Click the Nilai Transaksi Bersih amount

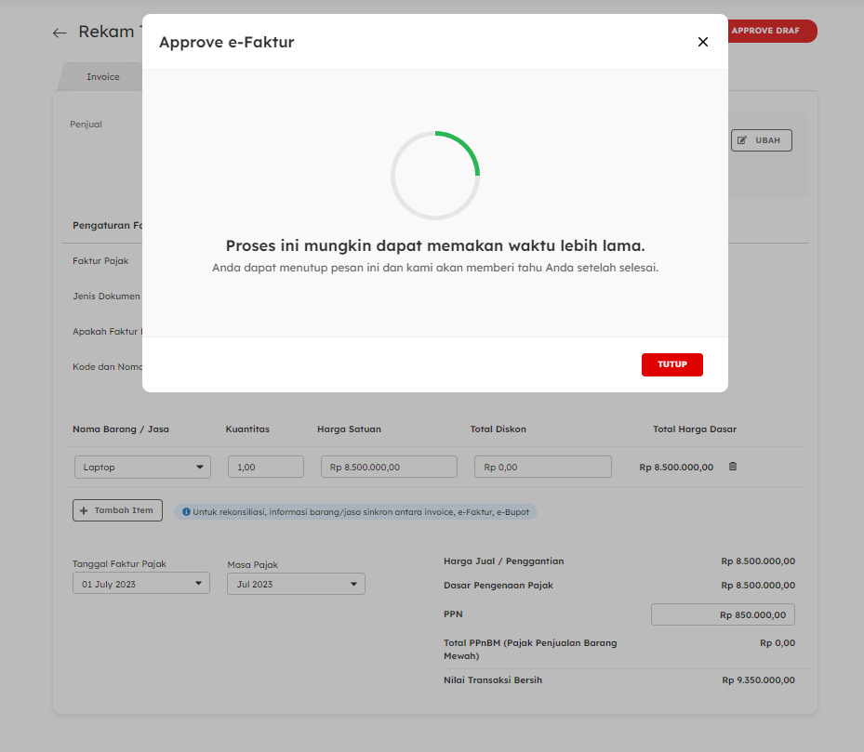coord(758,680)
